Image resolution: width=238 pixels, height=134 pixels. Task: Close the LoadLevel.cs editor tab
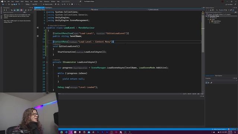pyautogui.click(x=44, y=7)
